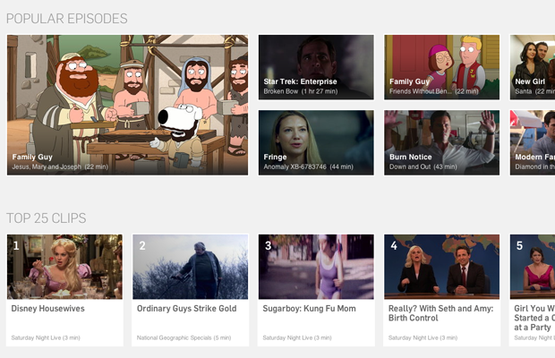
Task: Click the Broken Bow (1 hr 27 min) caption
Action: (301, 91)
